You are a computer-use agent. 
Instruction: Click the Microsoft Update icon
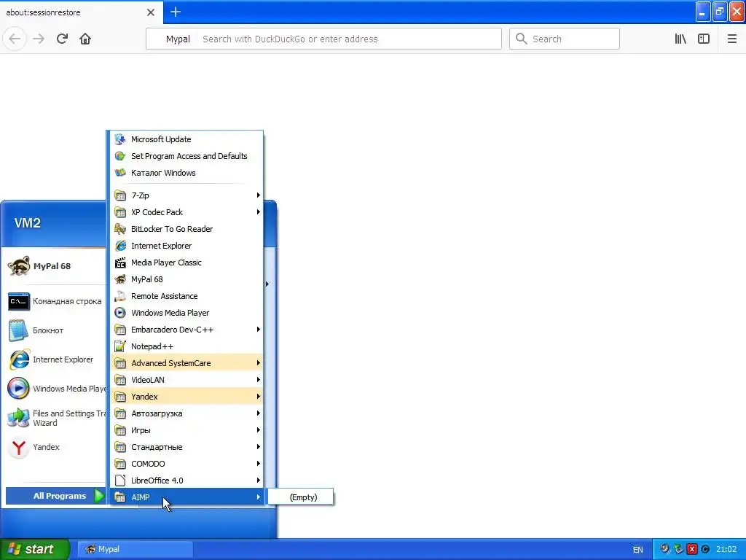120,139
